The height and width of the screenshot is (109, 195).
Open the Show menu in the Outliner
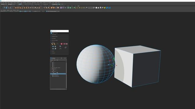[55, 60]
